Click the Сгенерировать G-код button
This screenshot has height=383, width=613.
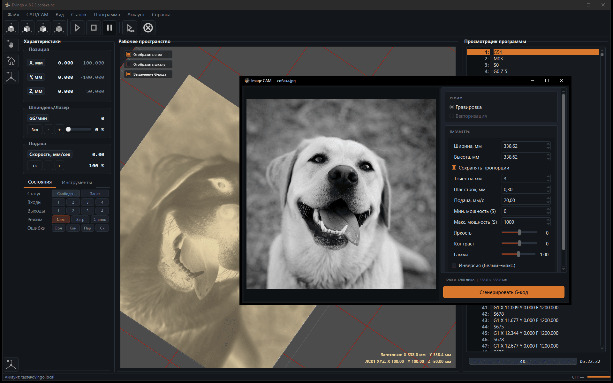tap(503, 292)
